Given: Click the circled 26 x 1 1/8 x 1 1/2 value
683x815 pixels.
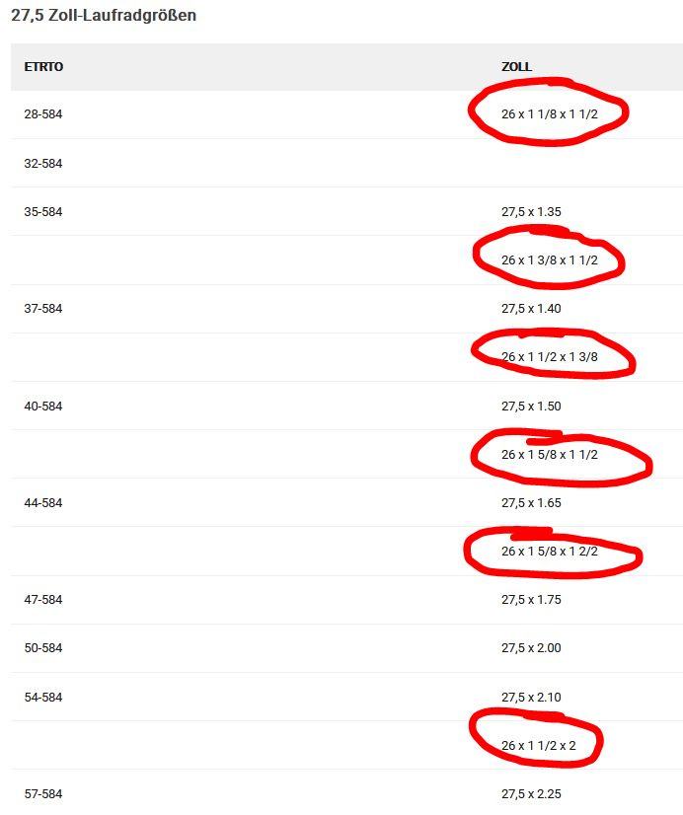Looking at the screenshot, I should 549,114.
